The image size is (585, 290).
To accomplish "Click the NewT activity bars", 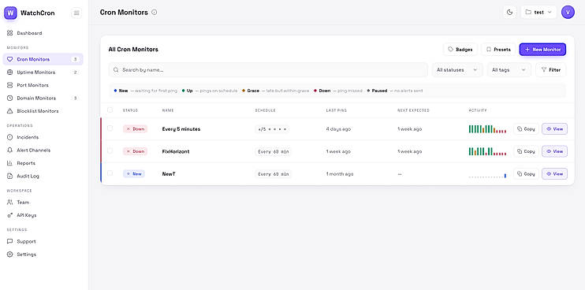I will click(x=487, y=175).
